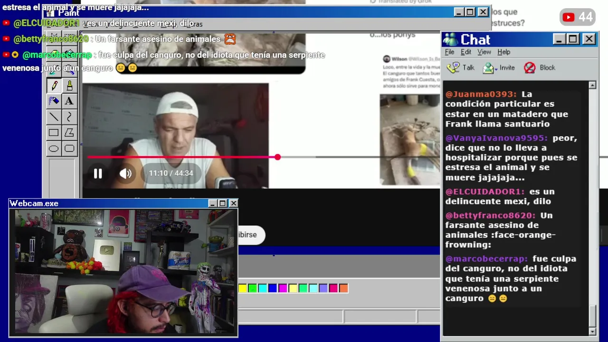This screenshot has width=608, height=342.
Task: Pick the bright green color swatch
Action: [x=253, y=288]
